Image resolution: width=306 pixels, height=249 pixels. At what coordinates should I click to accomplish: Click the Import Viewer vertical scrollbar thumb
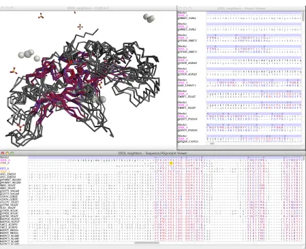tap(303, 17)
